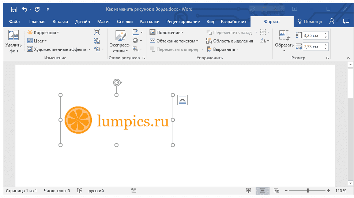The height and width of the screenshot is (198, 354).
Task: Click the Crop (Обрезать) tool icon
Action: (x=284, y=36)
